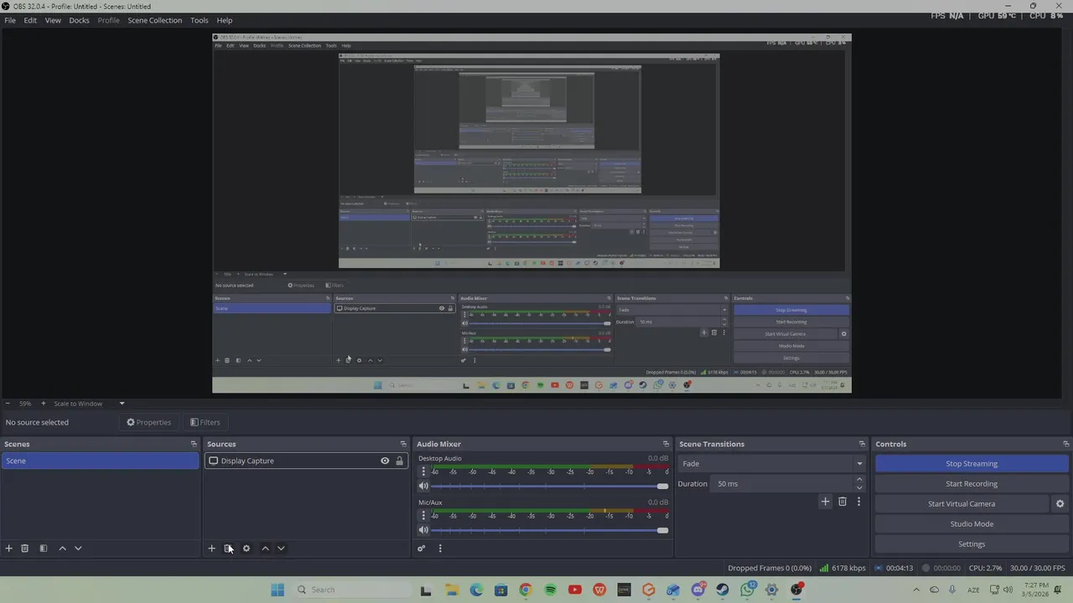Increase transition duration stepper arrow
Image resolution: width=1073 pixels, height=603 pixels.
[x=859, y=480]
